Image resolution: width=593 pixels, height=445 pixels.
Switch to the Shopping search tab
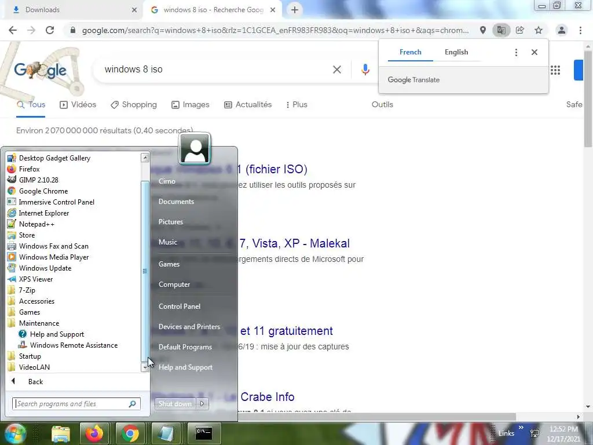[x=134, y=105]
